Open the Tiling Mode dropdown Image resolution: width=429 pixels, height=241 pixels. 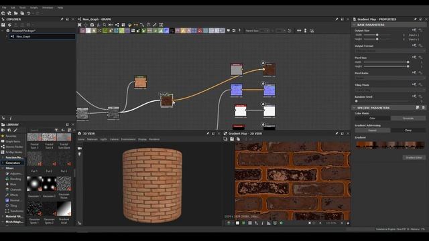pos(390,90)
